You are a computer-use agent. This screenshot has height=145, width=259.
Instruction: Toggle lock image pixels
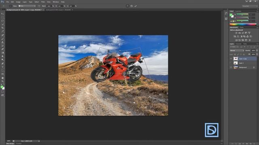pyautogui.click(x=238, y=54)
